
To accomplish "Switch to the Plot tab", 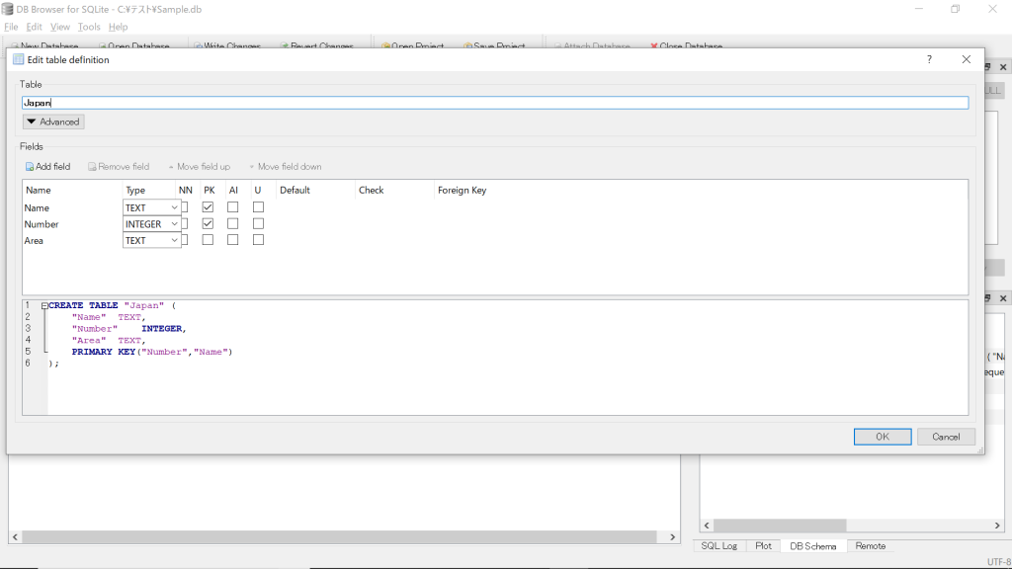I will tap(763, 545).
